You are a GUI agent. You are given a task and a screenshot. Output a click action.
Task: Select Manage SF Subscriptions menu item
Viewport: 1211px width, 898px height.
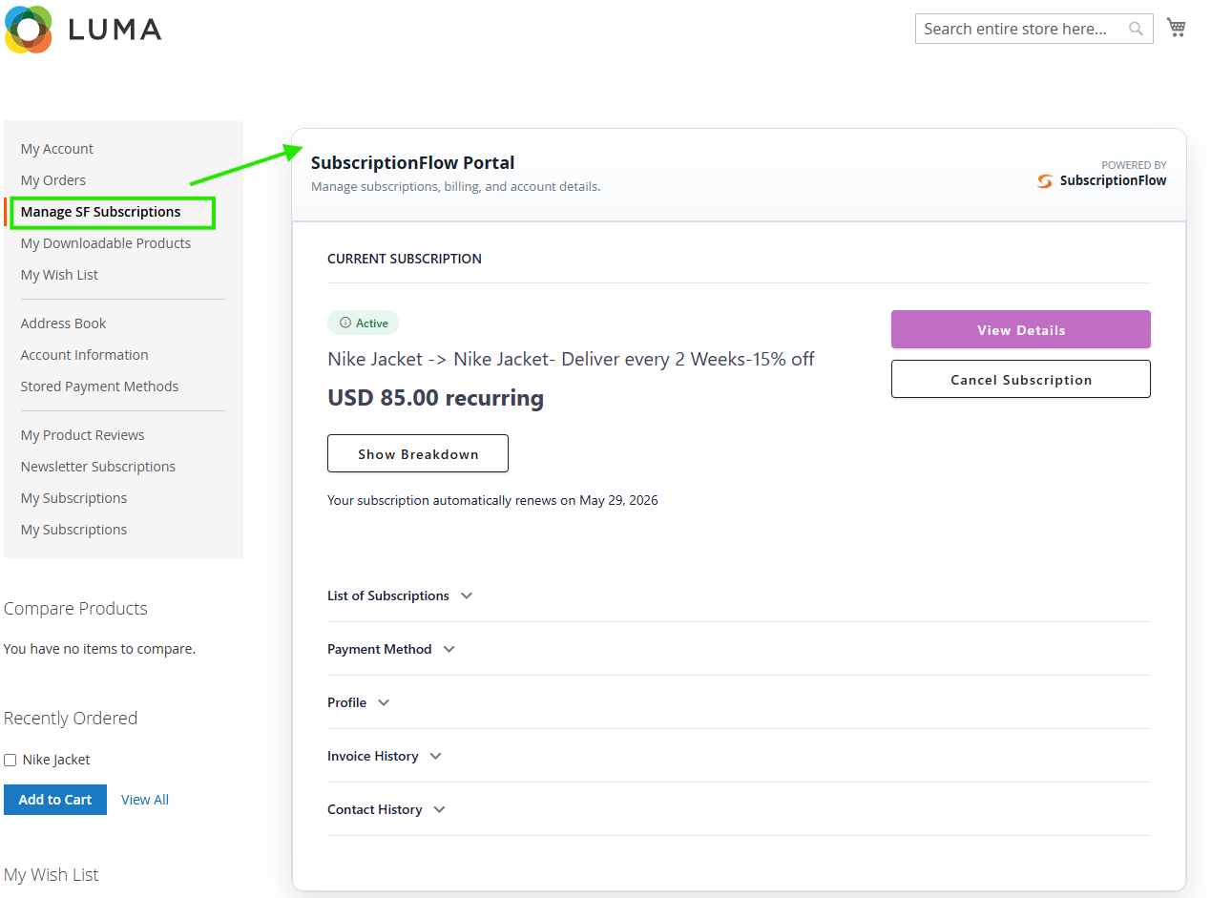(101, 212)
